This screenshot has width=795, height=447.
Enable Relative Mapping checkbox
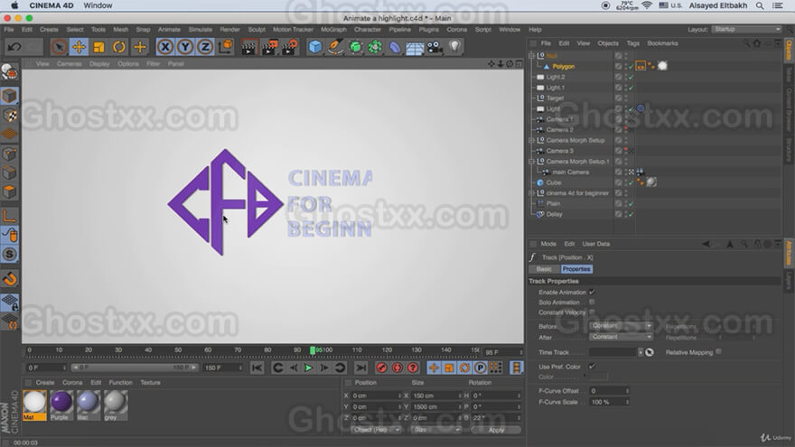click(718, 351)
